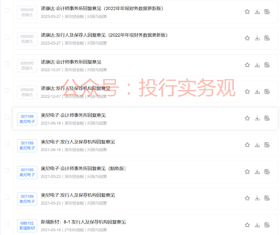The width and height of the screenshot is (280, 235).
Task: Download 诺康达:会计师事务所回复意见 dated 2022-12-07
Action: pos(257,65)
